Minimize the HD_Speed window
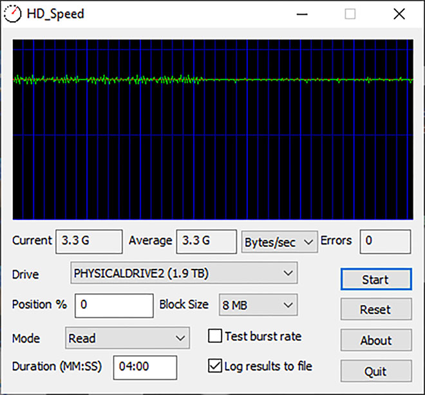 pyautogui.click(x=302, y=14)
